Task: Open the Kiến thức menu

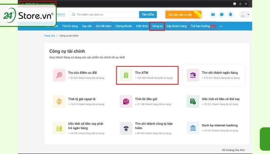Action: click(142, 26)
